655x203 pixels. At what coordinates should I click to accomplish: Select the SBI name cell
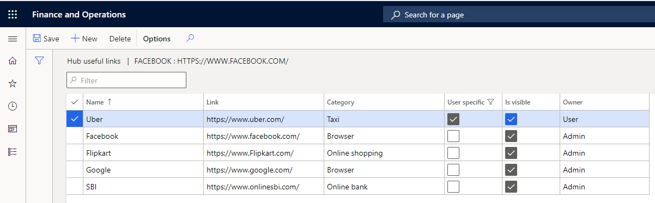(143, 187)
